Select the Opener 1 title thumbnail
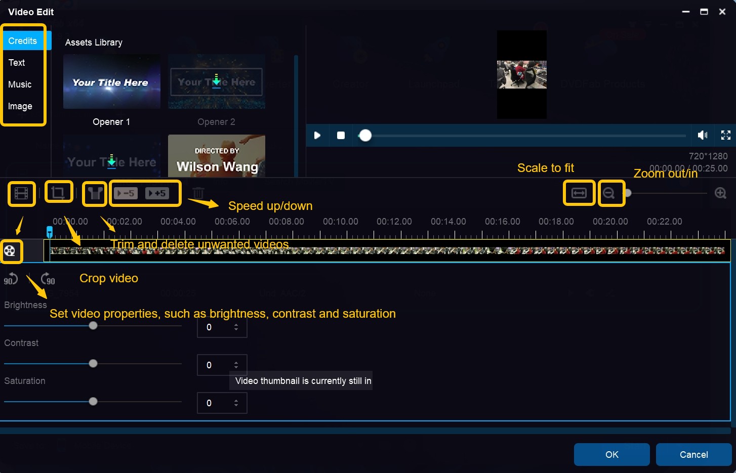This screenshot has height=473, width=736. tap(111, 82)
